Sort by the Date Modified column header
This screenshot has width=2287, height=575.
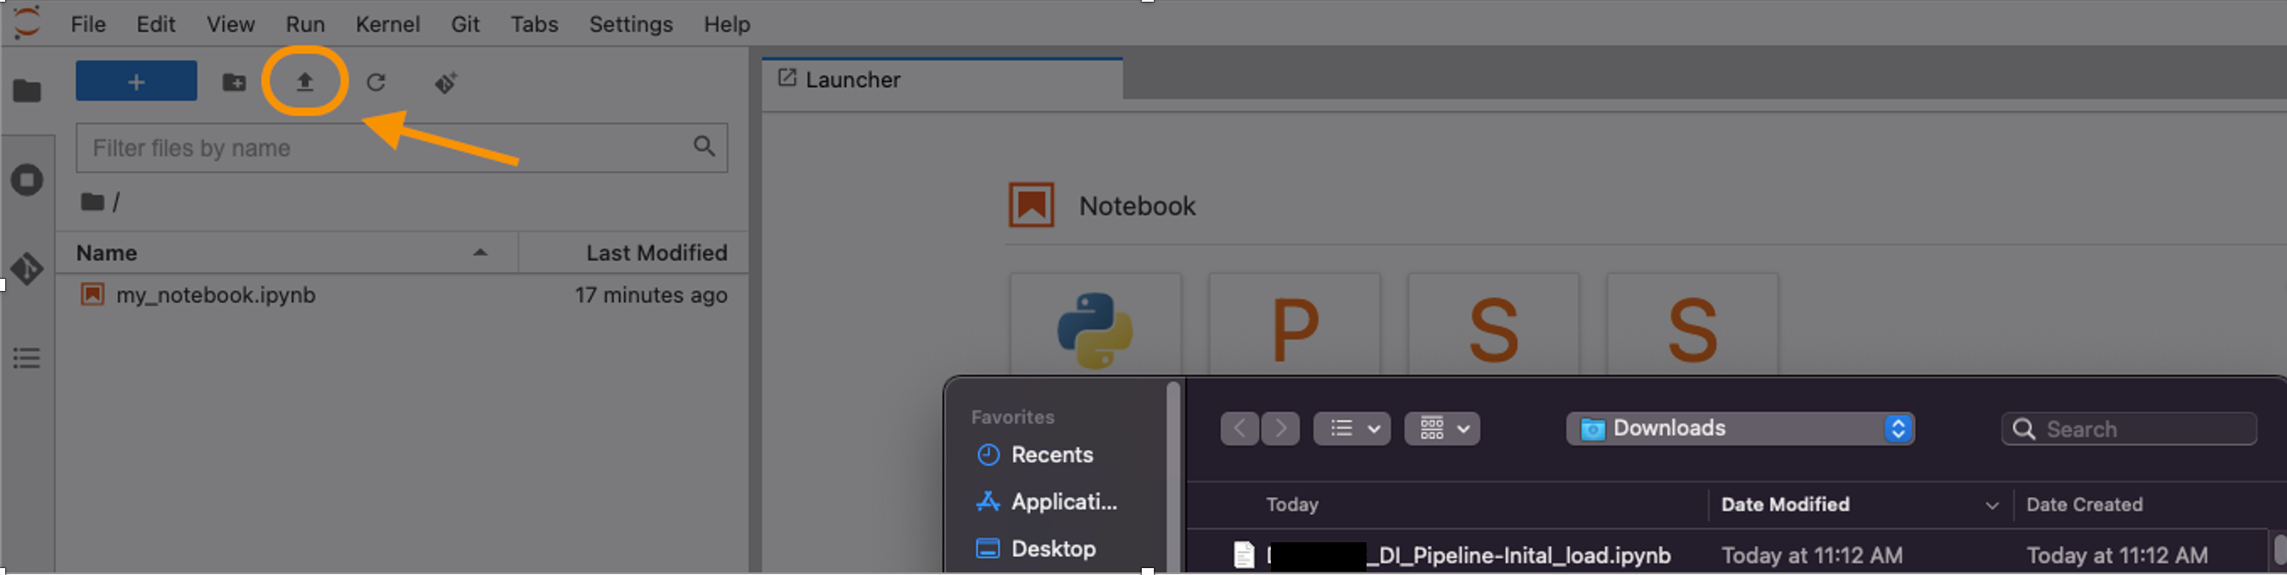(x=1784, y=505)
